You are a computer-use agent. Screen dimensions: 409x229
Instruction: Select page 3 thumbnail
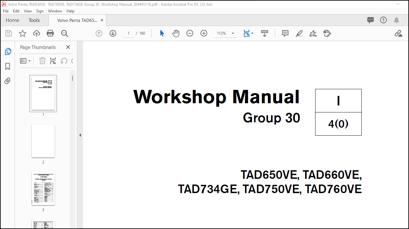(x=43, y=189)
